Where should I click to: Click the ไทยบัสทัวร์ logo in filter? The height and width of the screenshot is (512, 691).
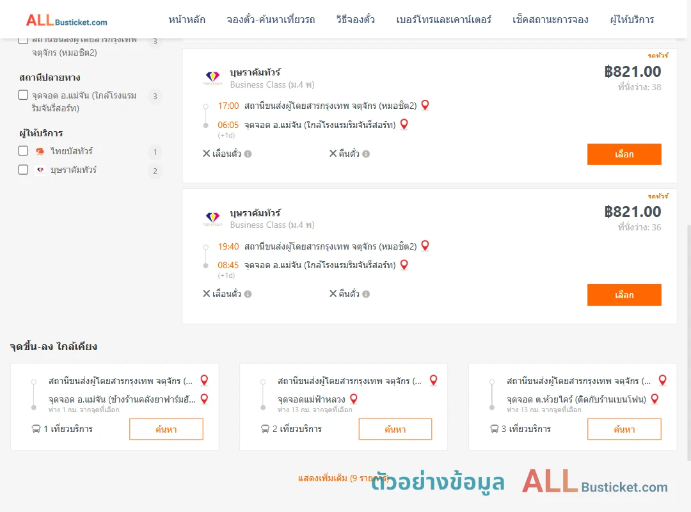click(x=40, y=151)
